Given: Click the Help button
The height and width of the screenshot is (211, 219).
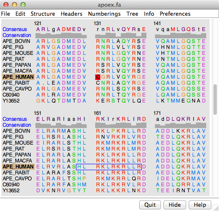Looking at the screenshot, I should (200, 205).
